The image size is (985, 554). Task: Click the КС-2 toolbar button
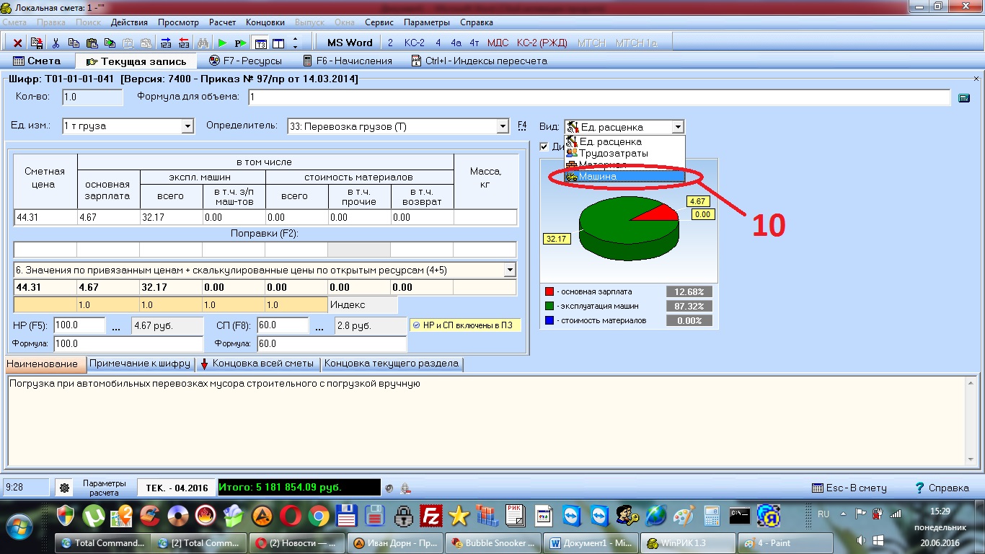[x=415, y=43]
